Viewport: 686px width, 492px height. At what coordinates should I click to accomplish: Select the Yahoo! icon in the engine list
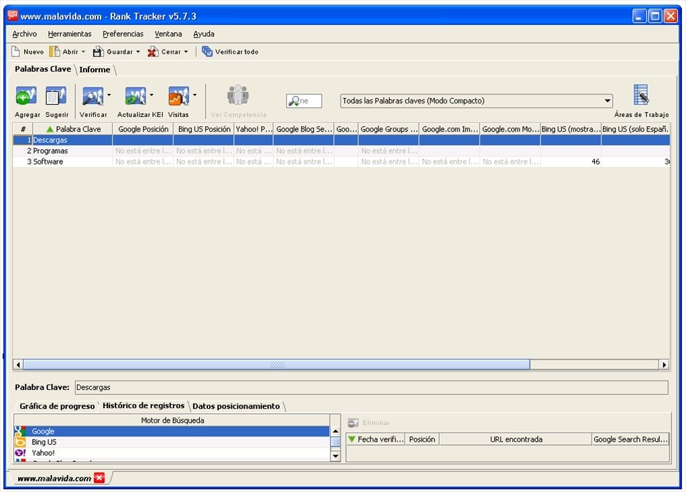coord(20,453)
